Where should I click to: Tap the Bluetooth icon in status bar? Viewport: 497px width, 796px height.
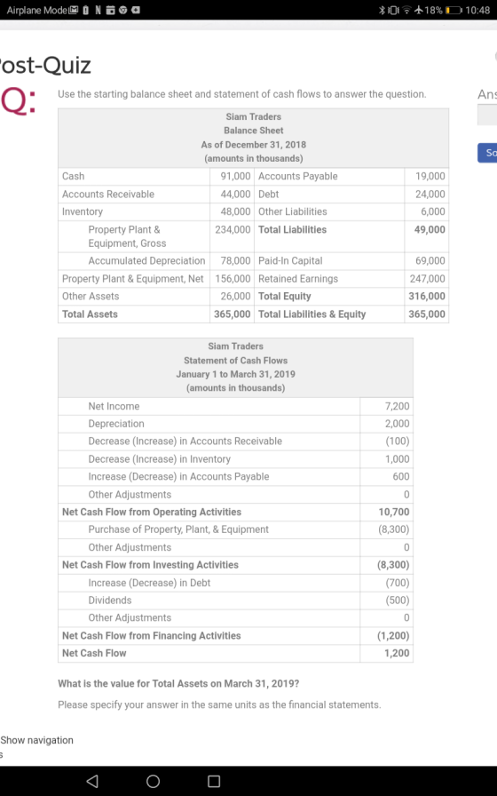coord(382,10)
